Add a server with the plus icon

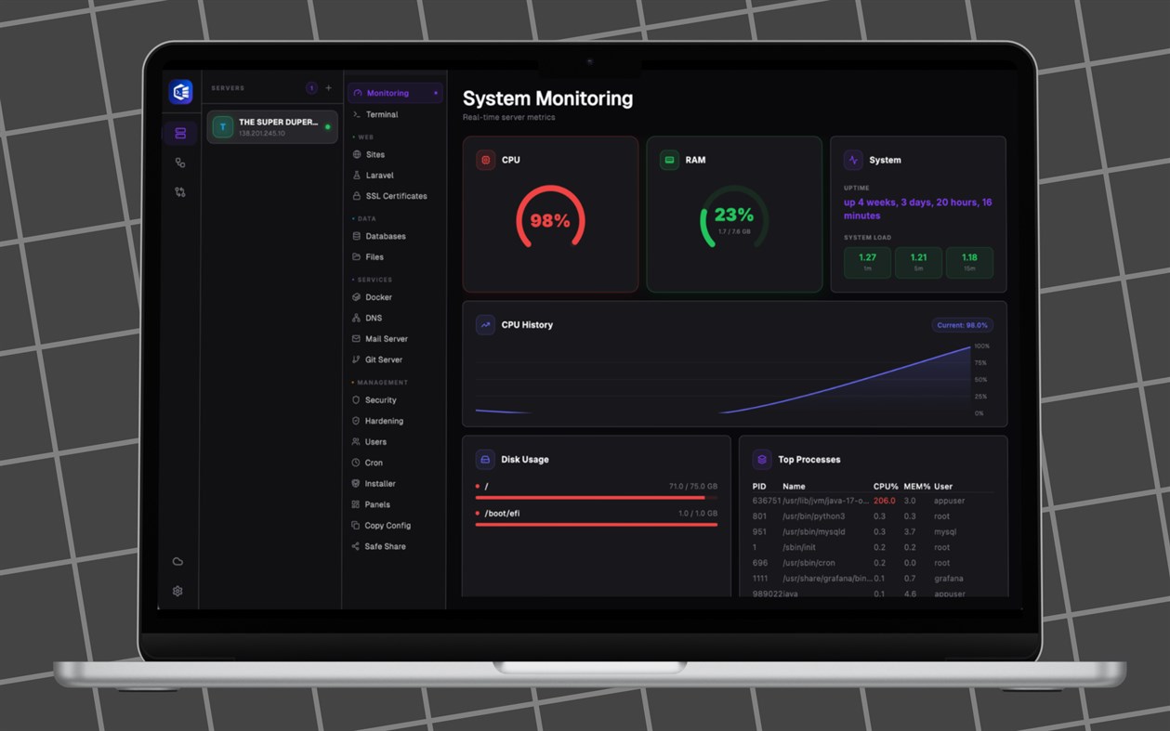tap(328, 88)
